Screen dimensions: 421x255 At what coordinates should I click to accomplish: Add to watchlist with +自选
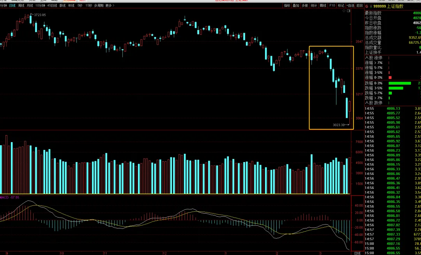coord(350,5)
